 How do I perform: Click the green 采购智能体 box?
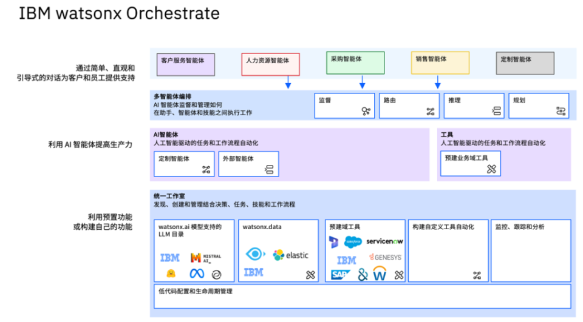[x=355, y=63]
